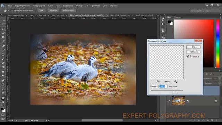Open status bar info arrow menu
Viewport: 222px width, 125px height.
pos(46,120)
